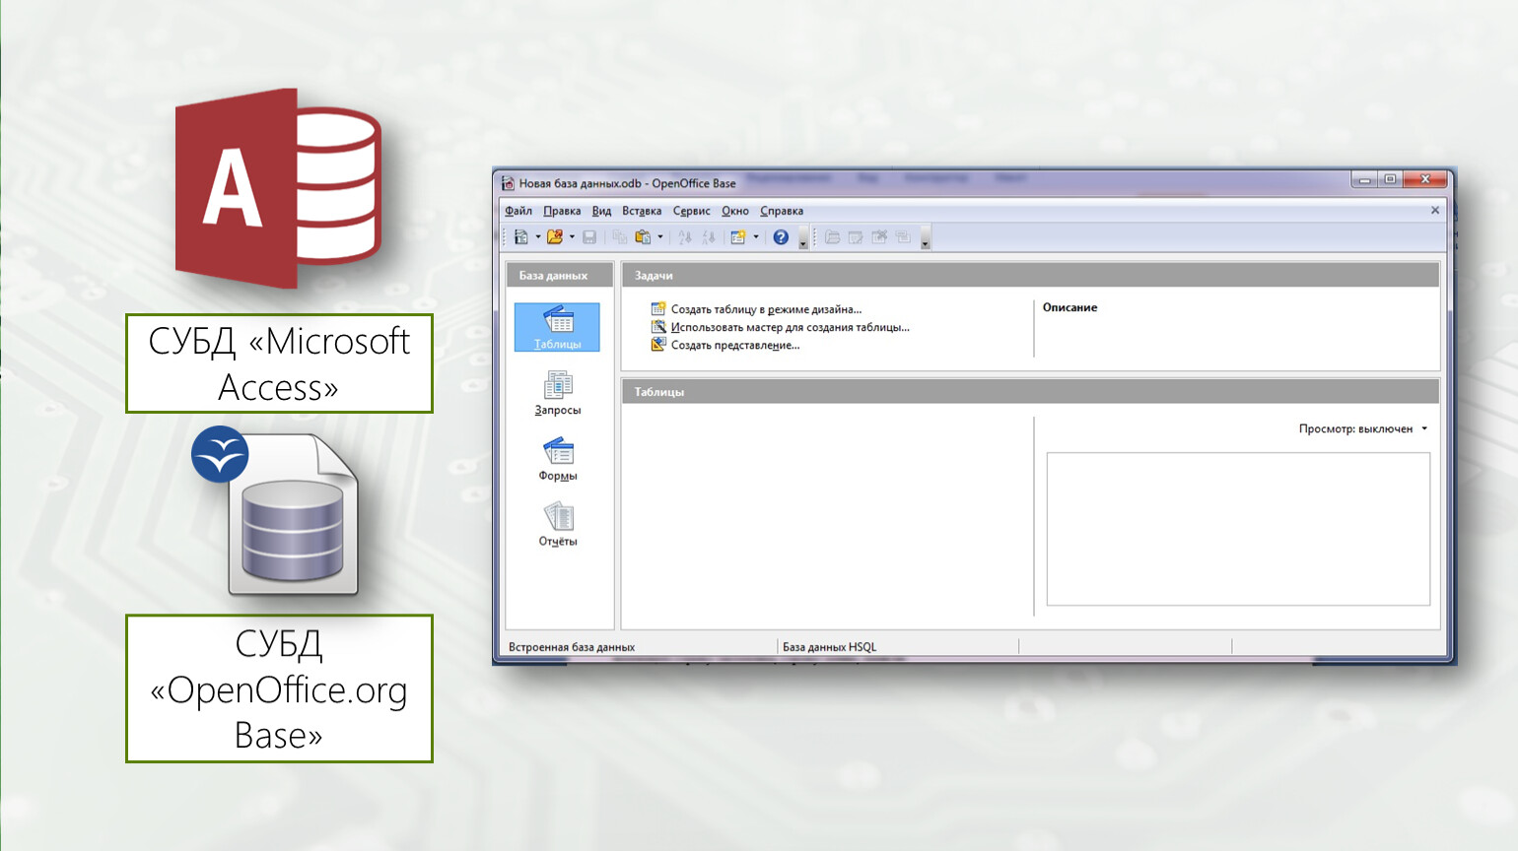
Task: Click inside the empty preview box
Action: [1238, 529]
